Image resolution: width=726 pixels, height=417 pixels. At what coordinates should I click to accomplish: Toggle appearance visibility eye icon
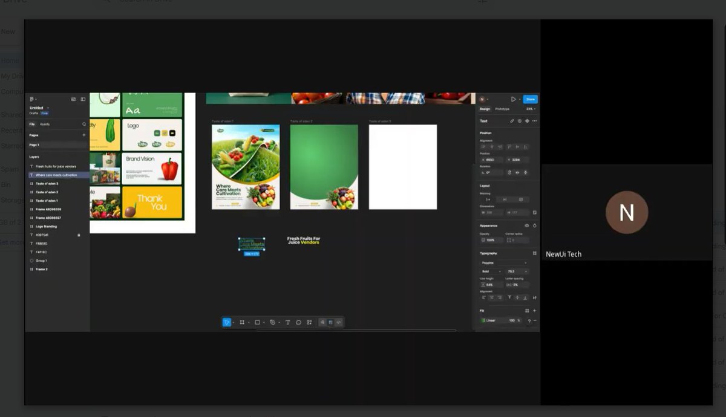click(x=526, y=225)
